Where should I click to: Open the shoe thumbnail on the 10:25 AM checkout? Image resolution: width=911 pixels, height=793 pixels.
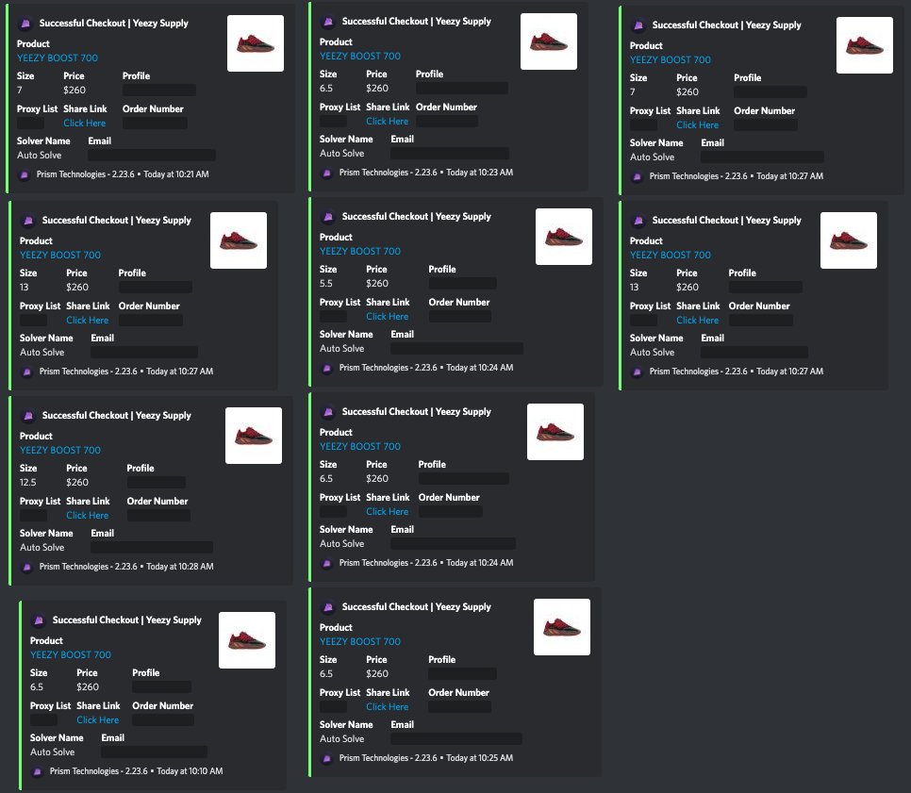(562, 627)
